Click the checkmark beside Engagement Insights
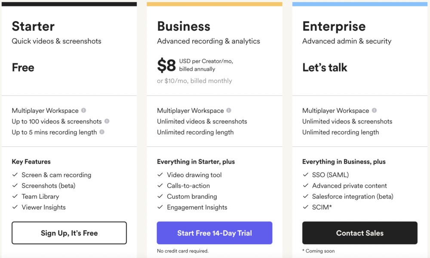 tap(160, 207)
